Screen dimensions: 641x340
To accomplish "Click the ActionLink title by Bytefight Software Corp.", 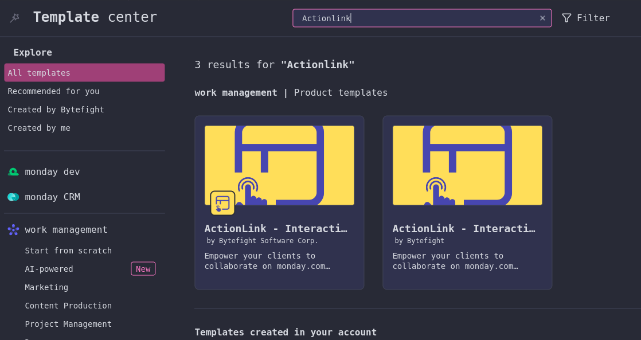I will pos(276,228).
